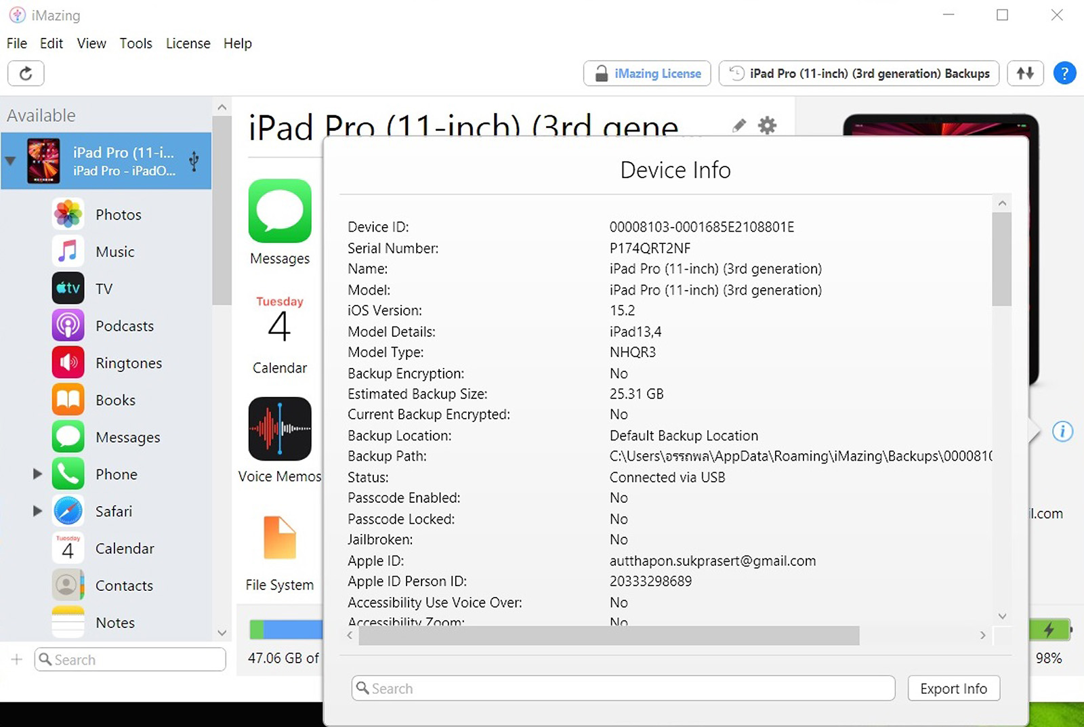The image size is (1084, 727).
Task: Open the Tools menu
Action: (x=136, y=43)
